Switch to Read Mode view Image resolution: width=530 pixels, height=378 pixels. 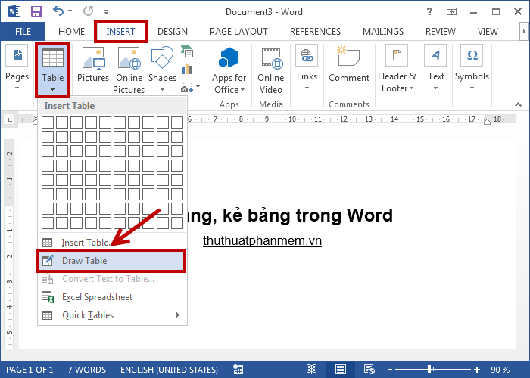(x=311, y=370)
